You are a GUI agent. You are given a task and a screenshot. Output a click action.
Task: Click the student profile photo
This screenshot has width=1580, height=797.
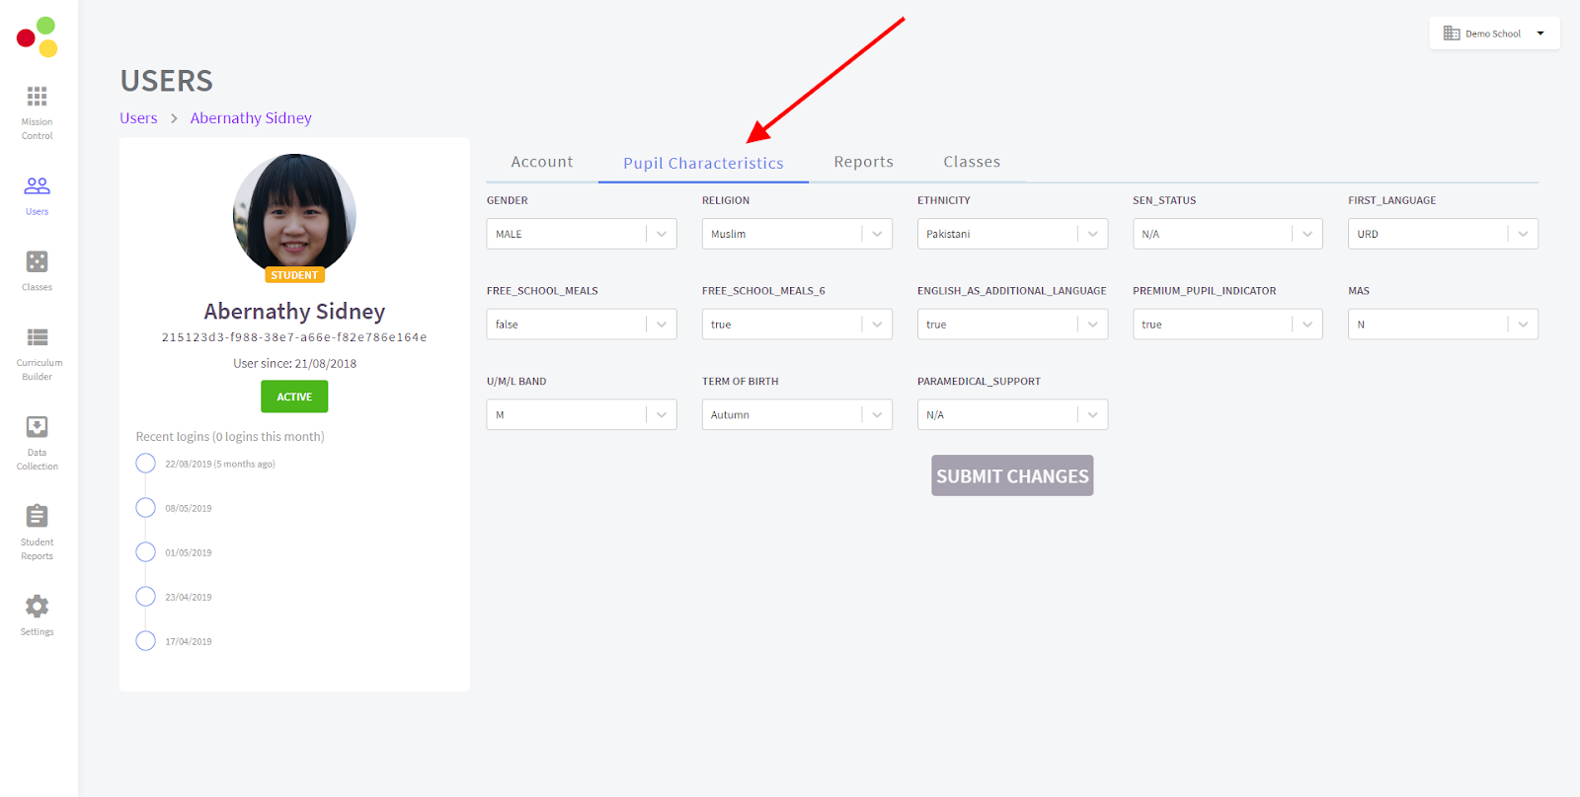tap(294, 213)
